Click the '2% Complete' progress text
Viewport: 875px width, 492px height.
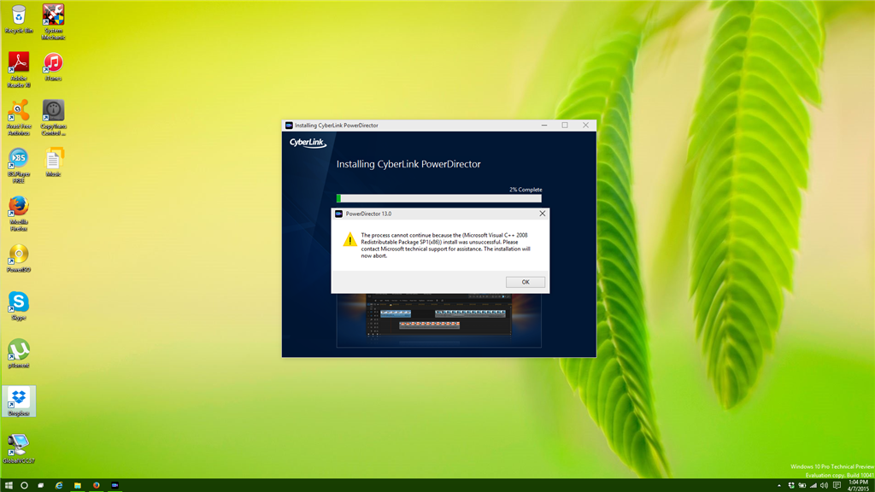(x=526, y=190)
